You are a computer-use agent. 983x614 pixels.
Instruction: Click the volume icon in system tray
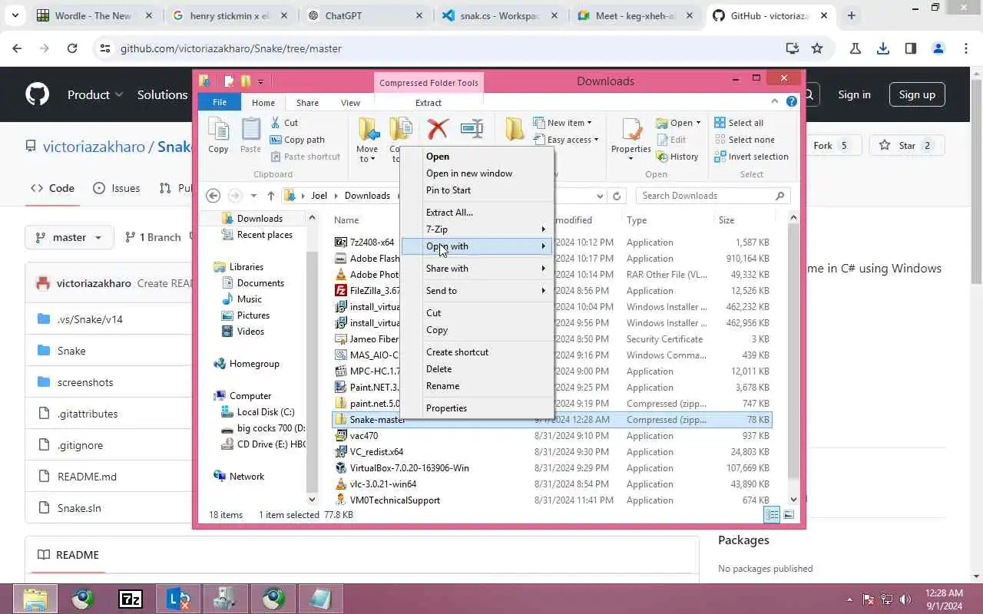pos(905,599)
